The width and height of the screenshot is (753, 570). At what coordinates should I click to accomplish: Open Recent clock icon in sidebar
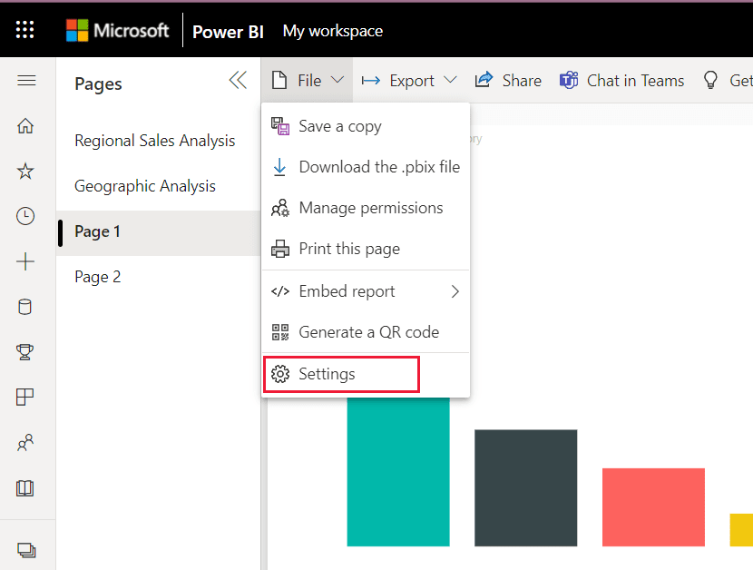pos(25,216)
